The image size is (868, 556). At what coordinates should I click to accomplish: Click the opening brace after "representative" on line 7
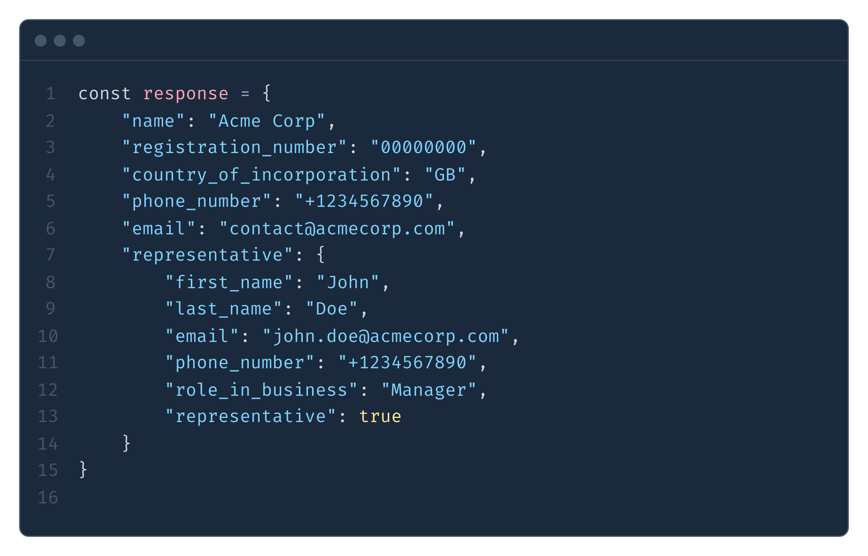point(320,254)
